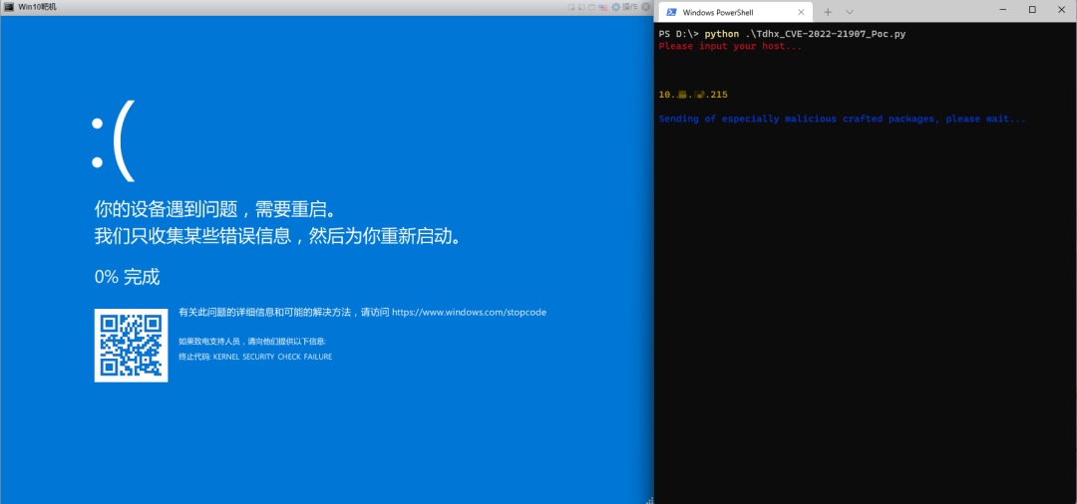Open the 操作 gear menu in VM titlebar
Image resolution: width=1077 pixels, height=504 pixels.
(x=624, y=7)
